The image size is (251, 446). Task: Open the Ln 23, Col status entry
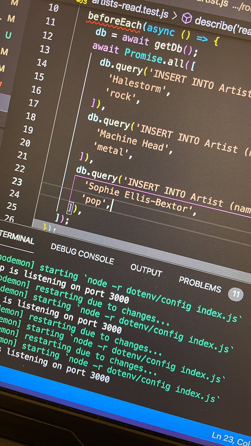coord(231,439)
